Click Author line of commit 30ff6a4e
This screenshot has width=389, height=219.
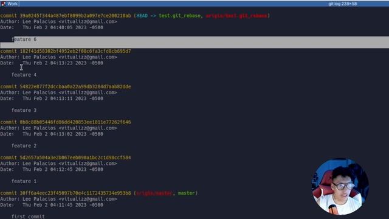[x=58, y=199]
